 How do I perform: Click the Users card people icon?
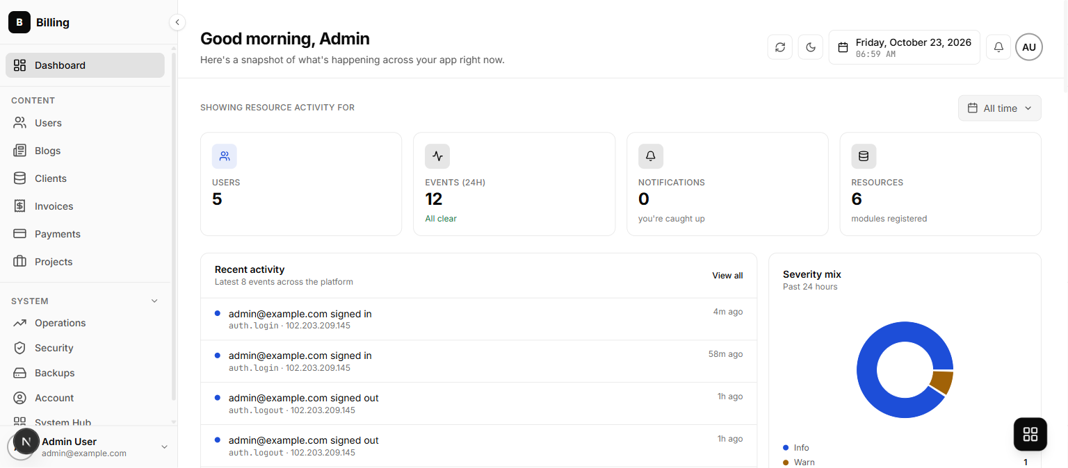point(225,156)
